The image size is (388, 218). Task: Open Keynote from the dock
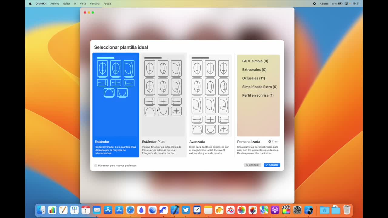pos(75,210)
